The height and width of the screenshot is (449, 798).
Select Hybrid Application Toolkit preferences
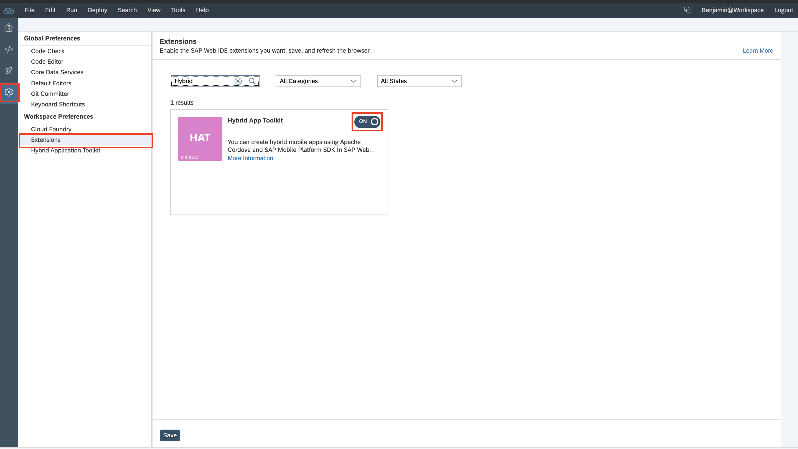(65, 150)
